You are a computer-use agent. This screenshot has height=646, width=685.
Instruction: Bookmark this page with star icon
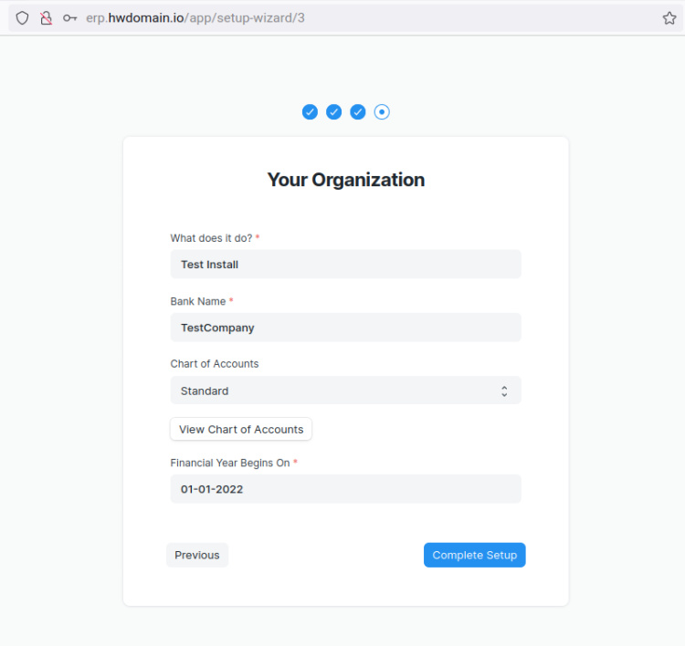click(x=669, y=18)
